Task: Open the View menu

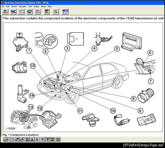Action: (30, 7)
